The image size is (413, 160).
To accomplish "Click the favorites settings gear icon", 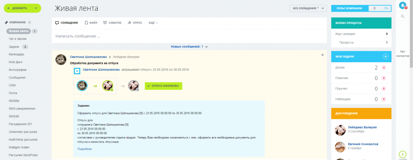I will [29, 22].
